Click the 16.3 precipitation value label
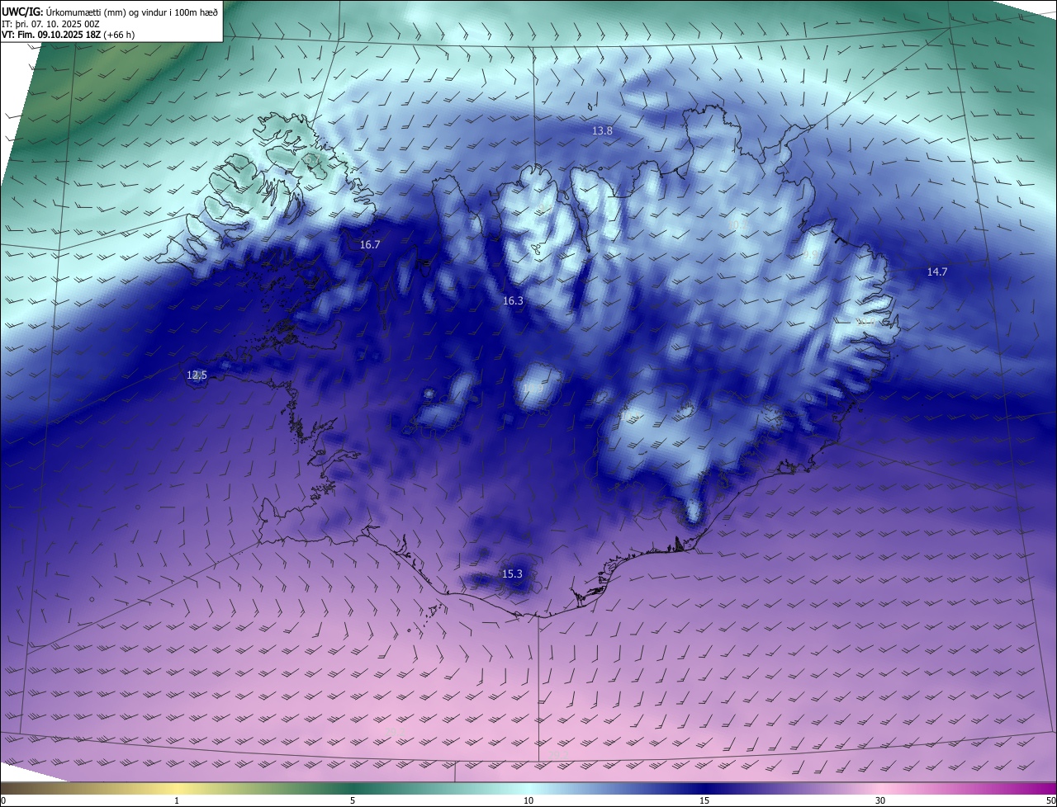1057x807 pixels. tap(513, 301)
